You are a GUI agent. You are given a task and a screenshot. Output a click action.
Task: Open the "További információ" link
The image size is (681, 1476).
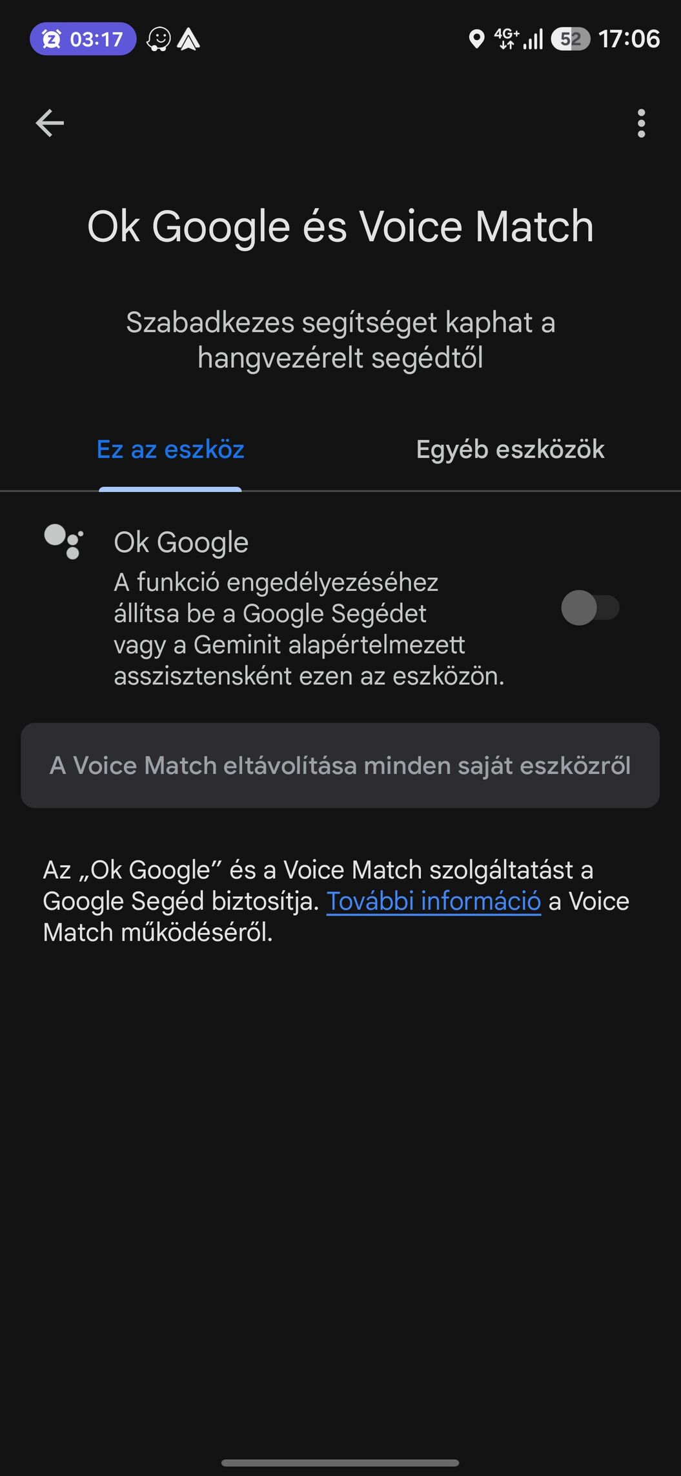pos(433,901)
